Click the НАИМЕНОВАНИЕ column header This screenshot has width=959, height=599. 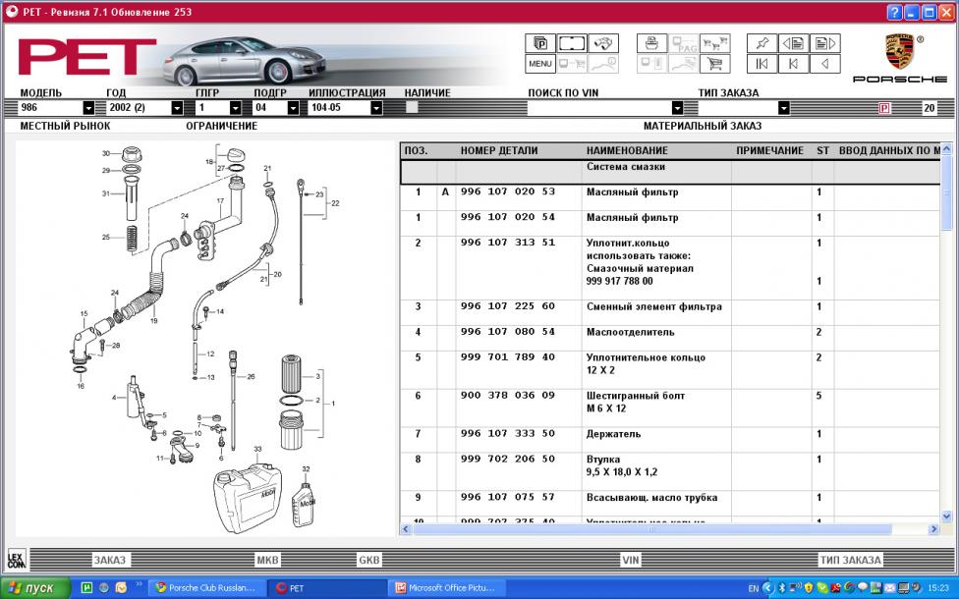[x=627, y=151]
